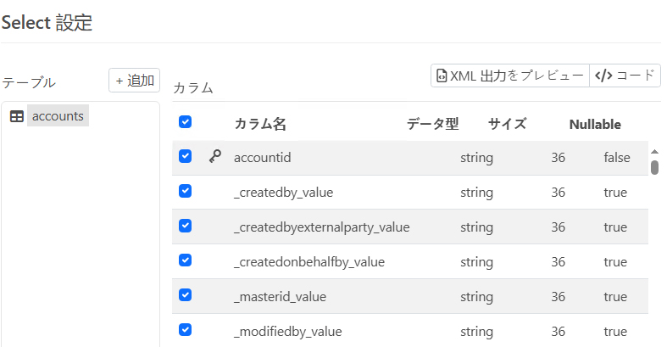Disable the _modifiedby_value column checkbox
The height and width of the screenshot is (347, 667).
[185, 330]
